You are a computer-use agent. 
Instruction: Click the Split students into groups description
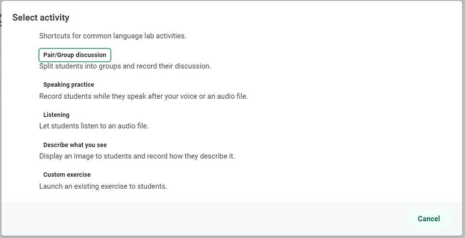click(x=125, y=66)
